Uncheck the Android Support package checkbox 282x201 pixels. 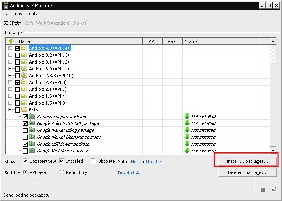click(25, 117)
